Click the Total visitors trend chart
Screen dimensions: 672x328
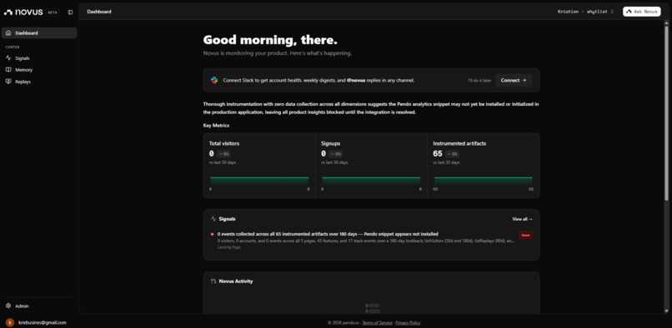(259, 181)
